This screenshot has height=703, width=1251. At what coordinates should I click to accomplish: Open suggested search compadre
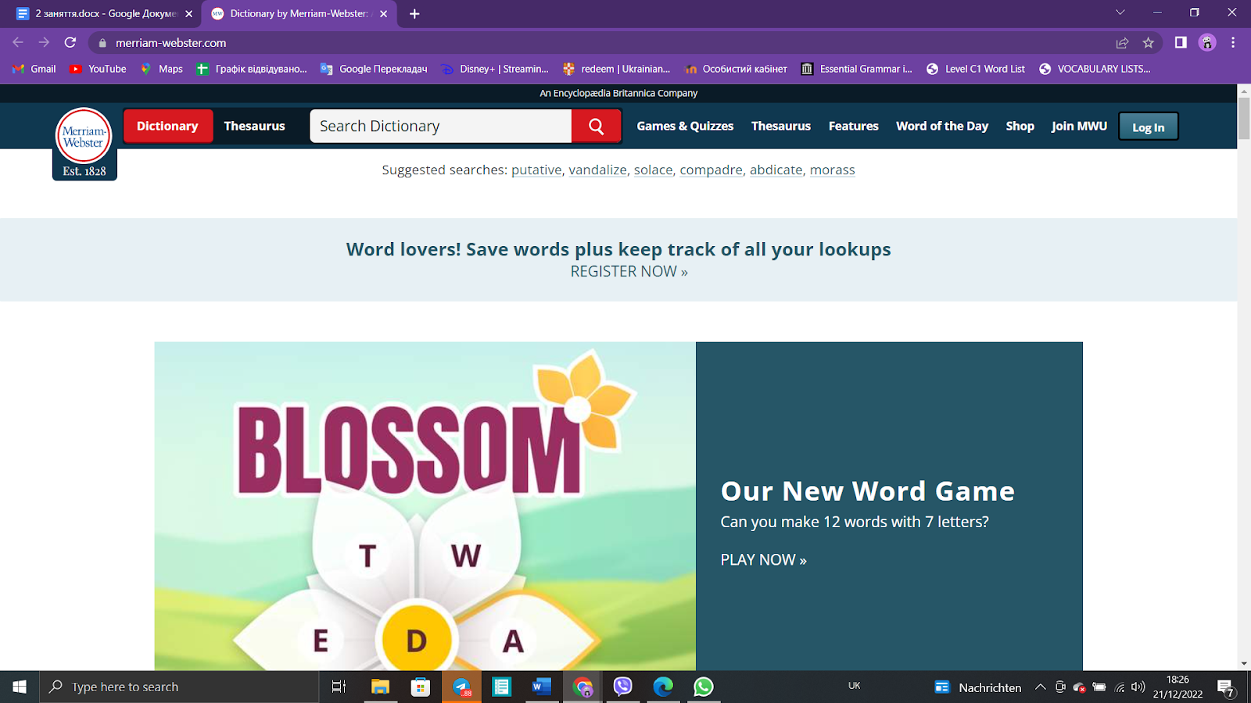click(712, 170)
